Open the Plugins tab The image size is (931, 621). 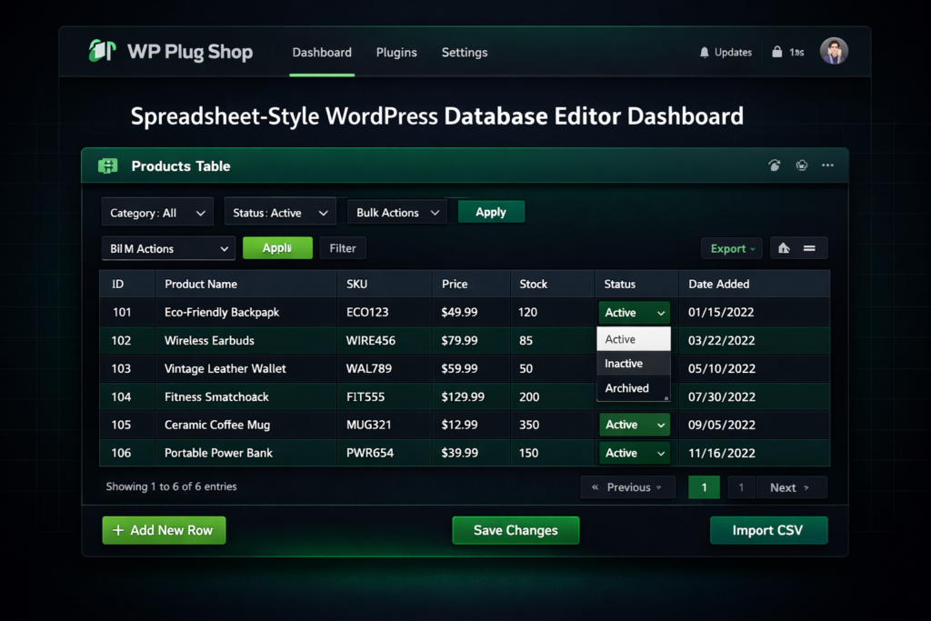pyautogui.click(x=396, y=52)
